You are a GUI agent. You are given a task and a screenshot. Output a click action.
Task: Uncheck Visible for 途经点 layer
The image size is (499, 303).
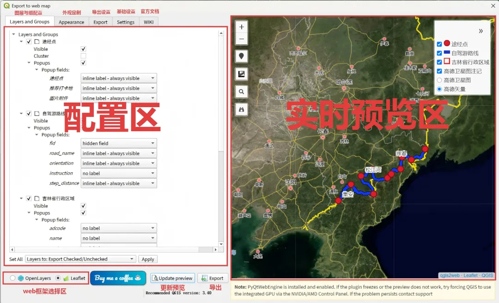tap(83, 49)
